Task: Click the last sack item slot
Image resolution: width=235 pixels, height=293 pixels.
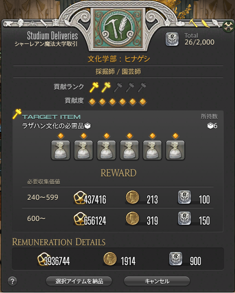Action: (175, 150)
